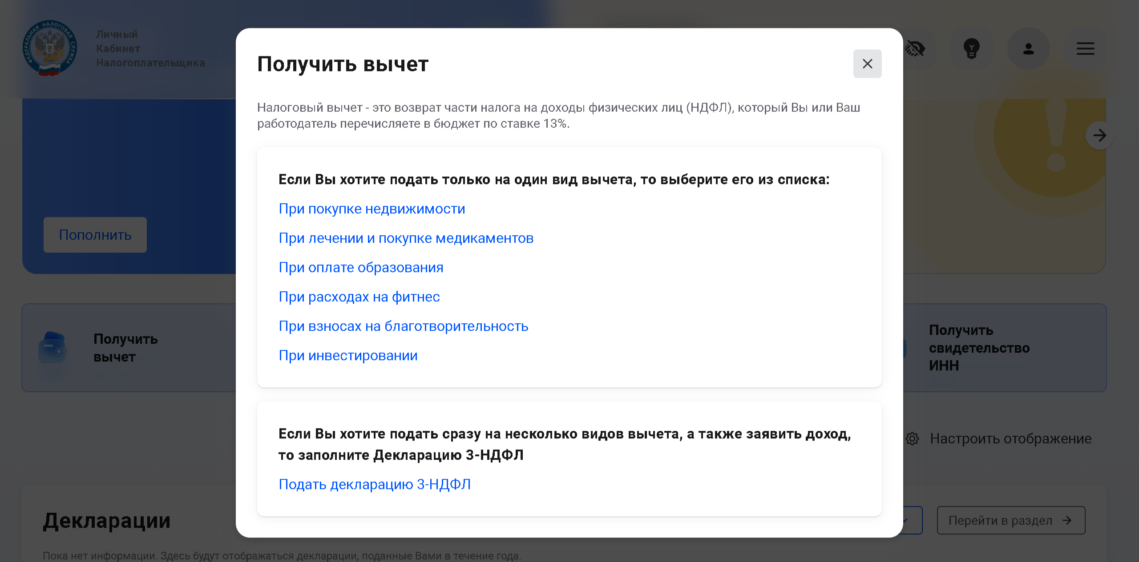1139x562 pixels.
Task: Select При оплате образования deduction
Action: click(x=361, y=267)
